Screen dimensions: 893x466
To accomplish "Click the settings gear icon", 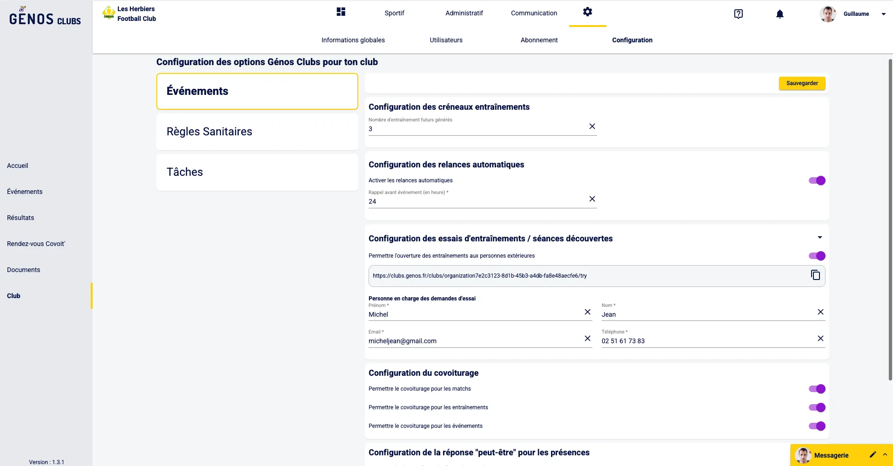I will [x=587, y=12].
